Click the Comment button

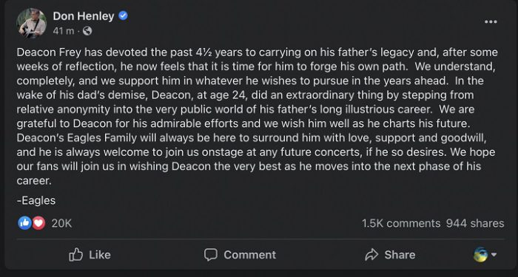240,255
